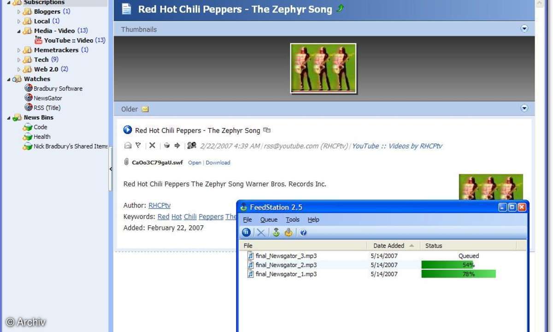Screen dimensions: 553x332
Task: Click the sidebar collapse handle arrow
Action: [111, 169]
